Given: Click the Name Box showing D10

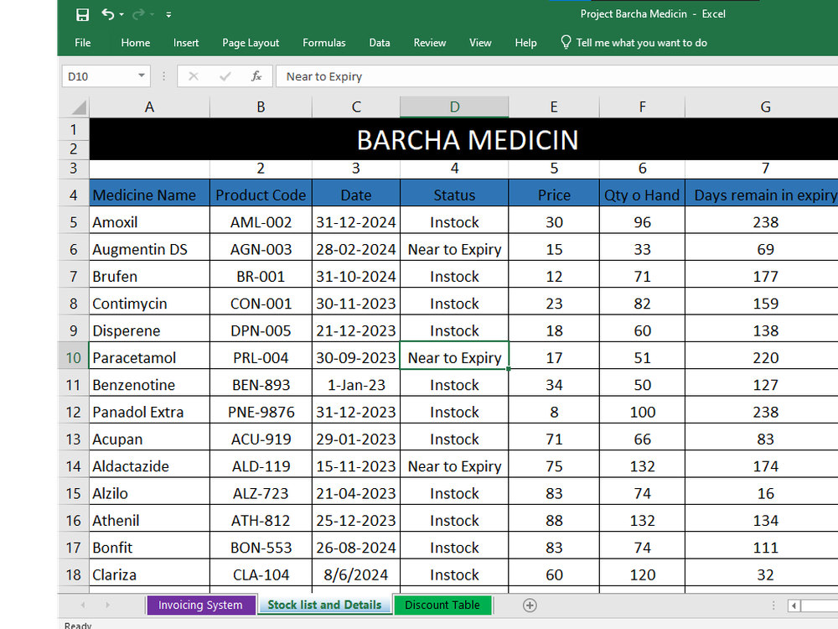Looking at the screenshot, I should click(x=99, y=76).
